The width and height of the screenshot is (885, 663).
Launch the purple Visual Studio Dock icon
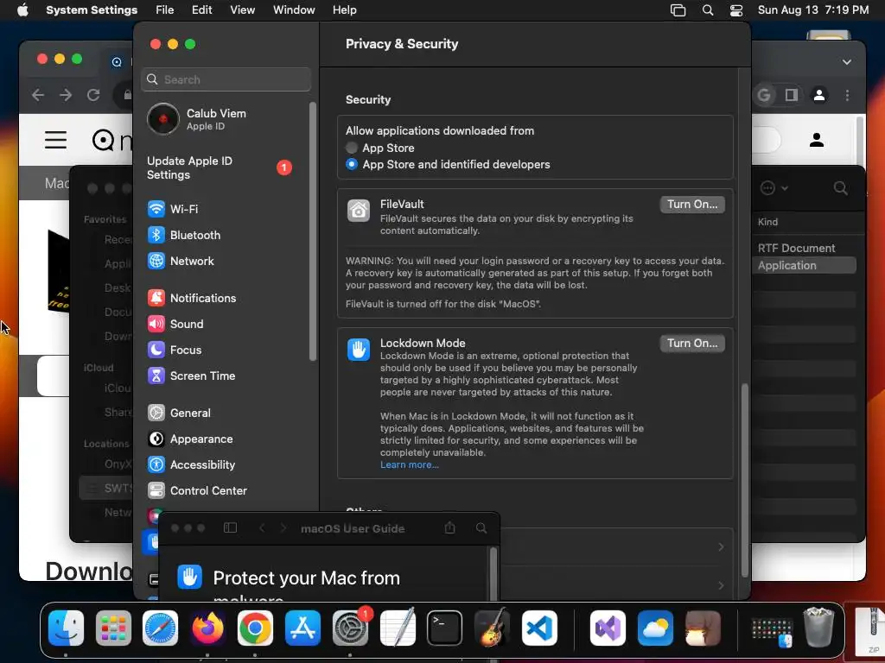(608, 628)
